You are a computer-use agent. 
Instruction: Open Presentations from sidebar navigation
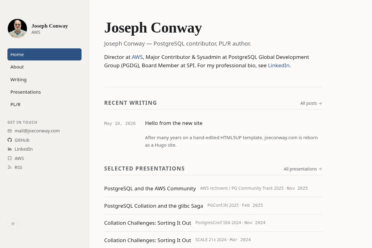[44, 92]
